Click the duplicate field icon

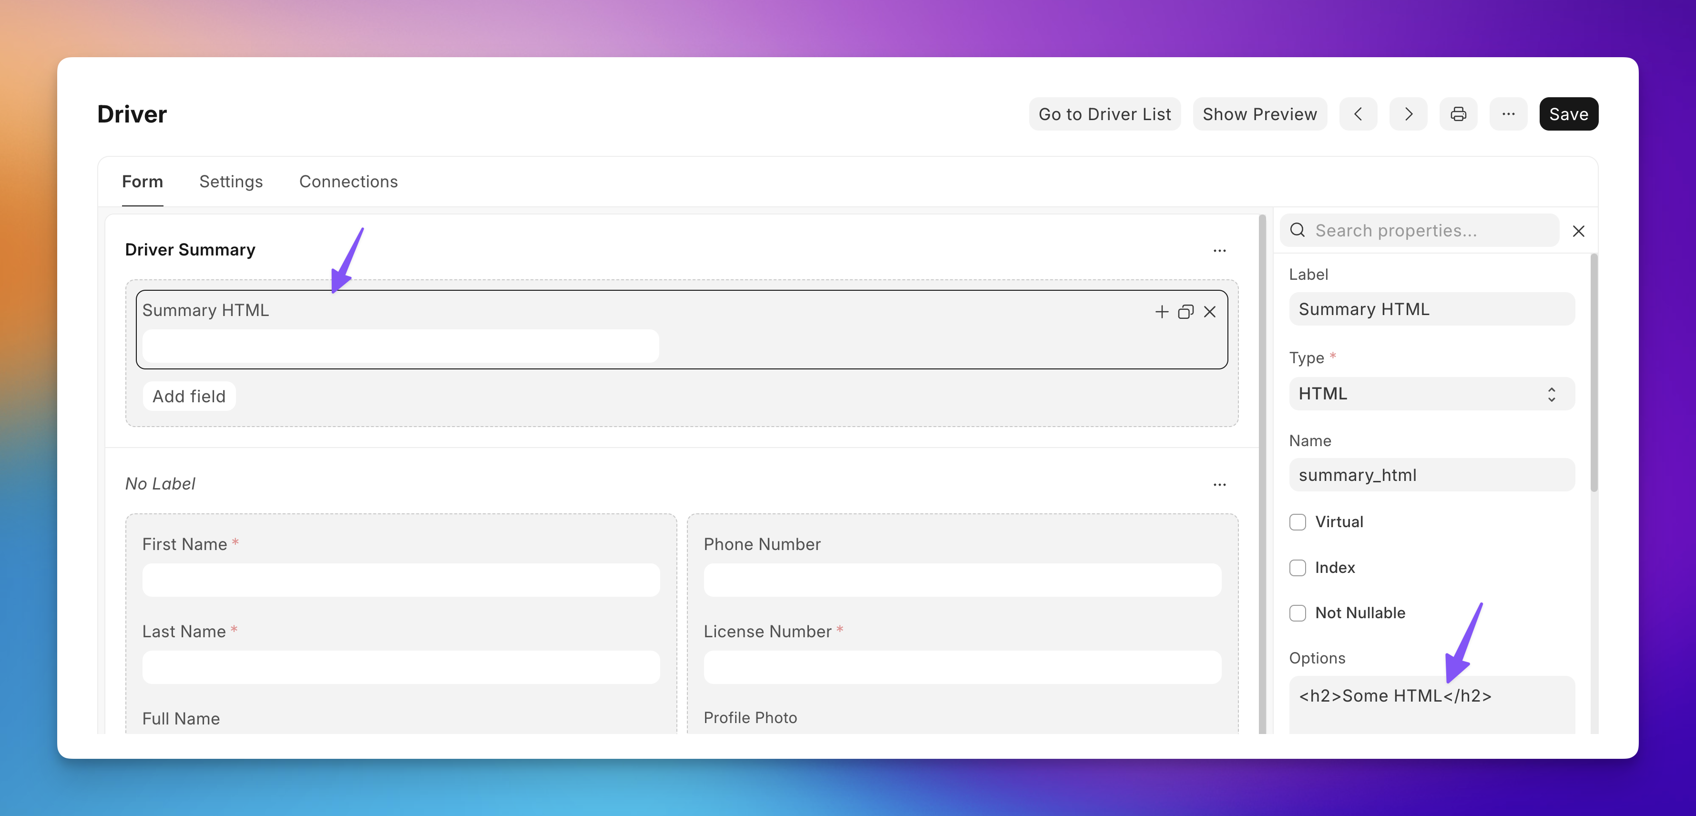click(1185, 312)
